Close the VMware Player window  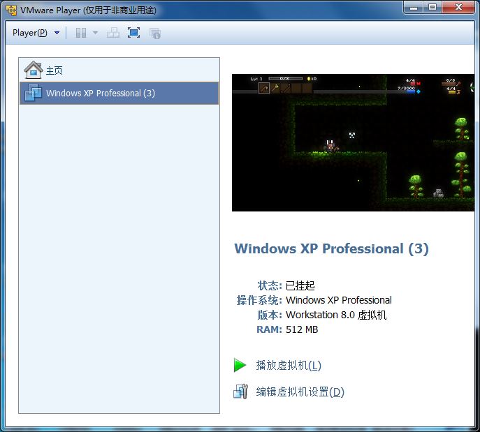coord(458,7)
